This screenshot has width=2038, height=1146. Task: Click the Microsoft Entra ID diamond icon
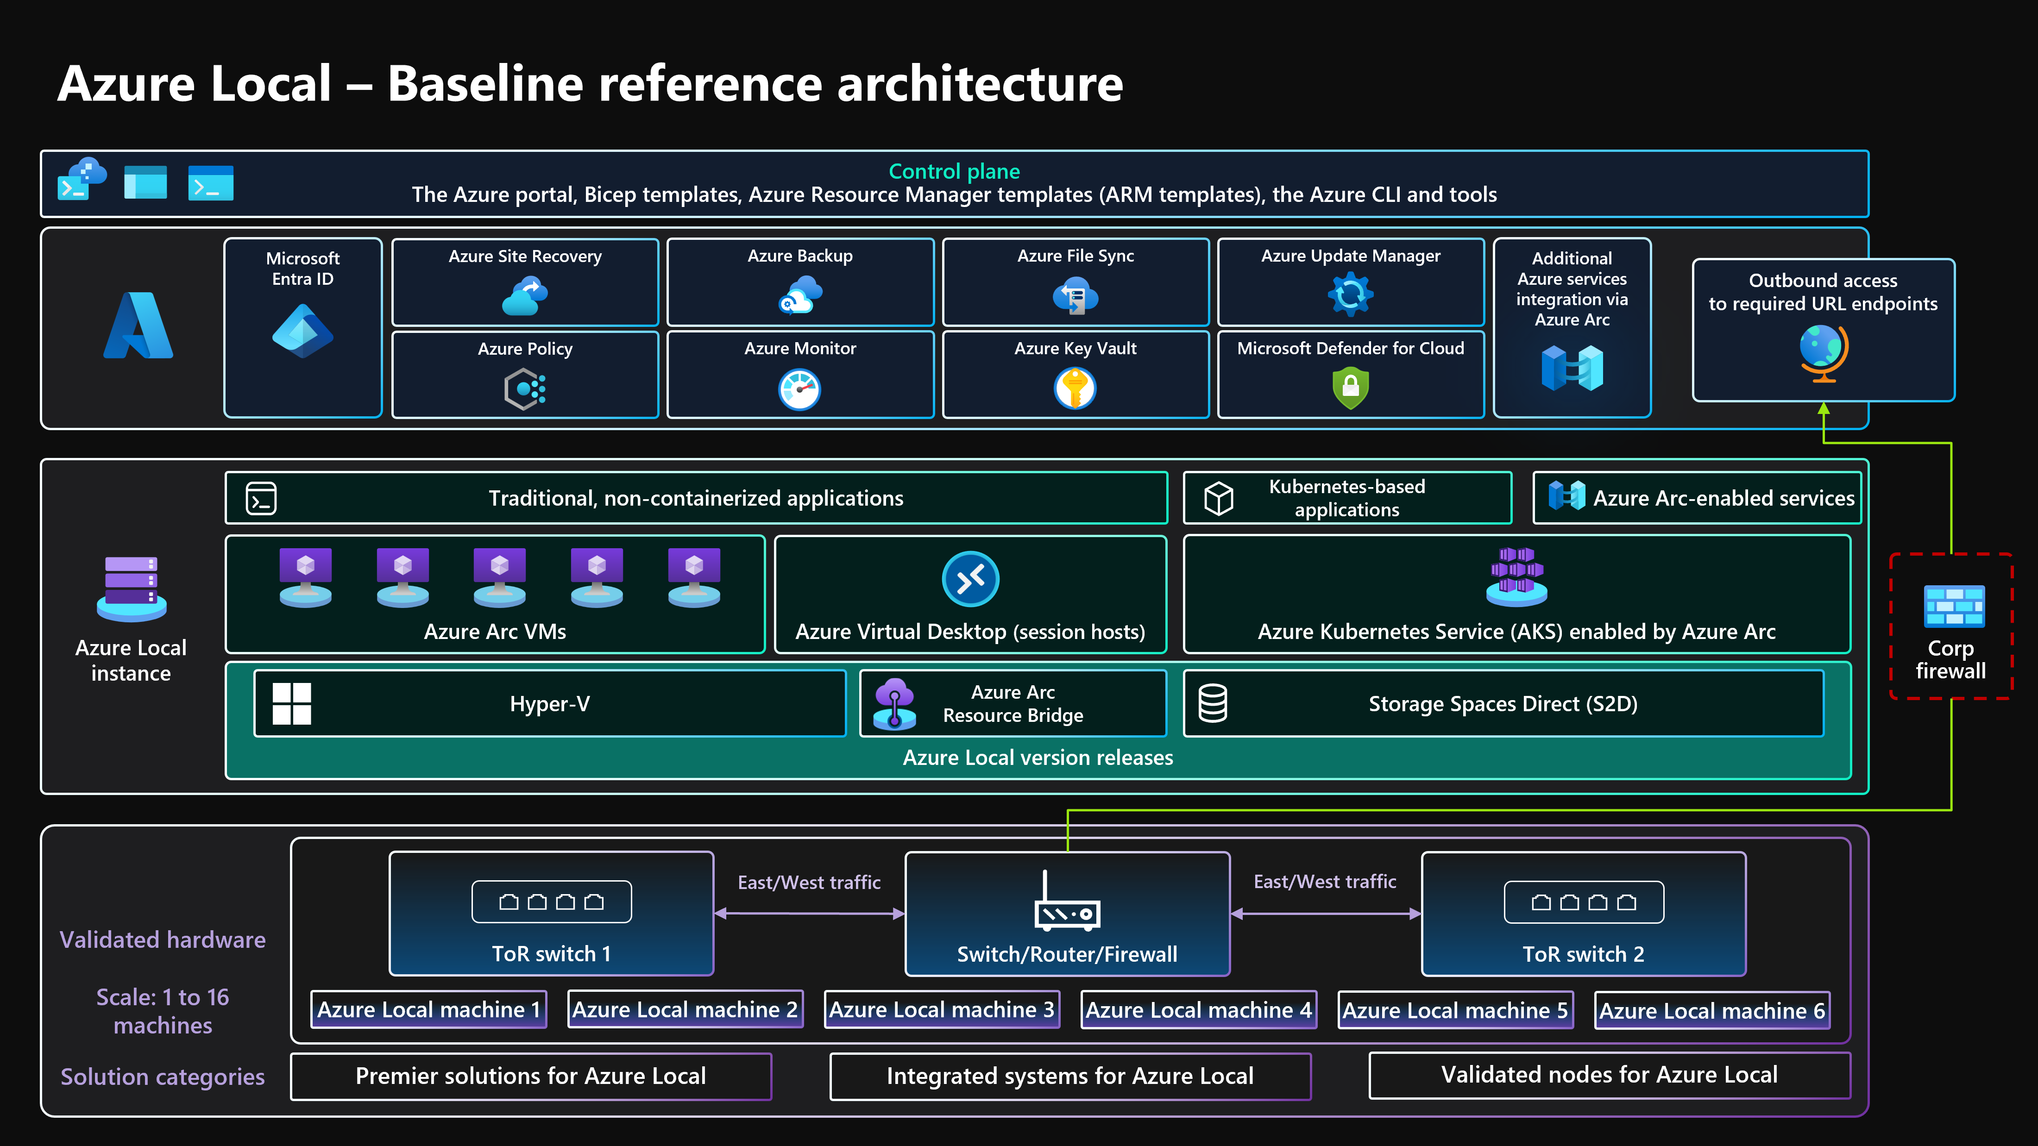pos(302,332)
